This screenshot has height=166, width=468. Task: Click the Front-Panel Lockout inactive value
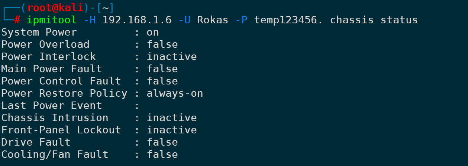[172, 130]
